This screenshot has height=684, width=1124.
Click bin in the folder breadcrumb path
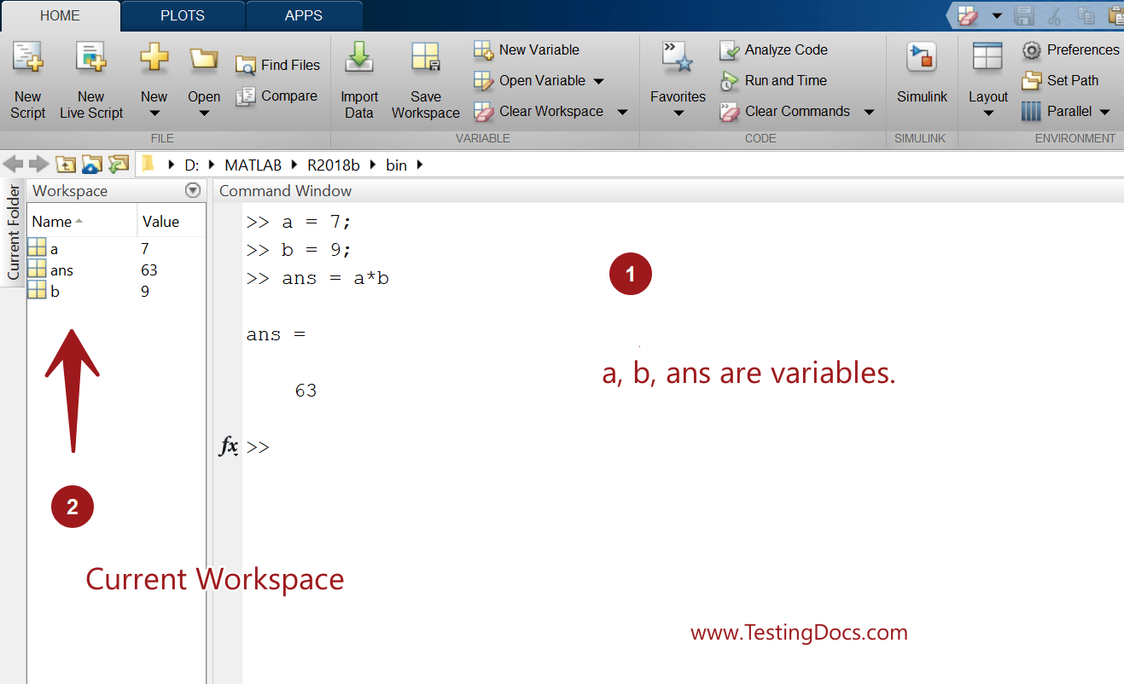395,165
